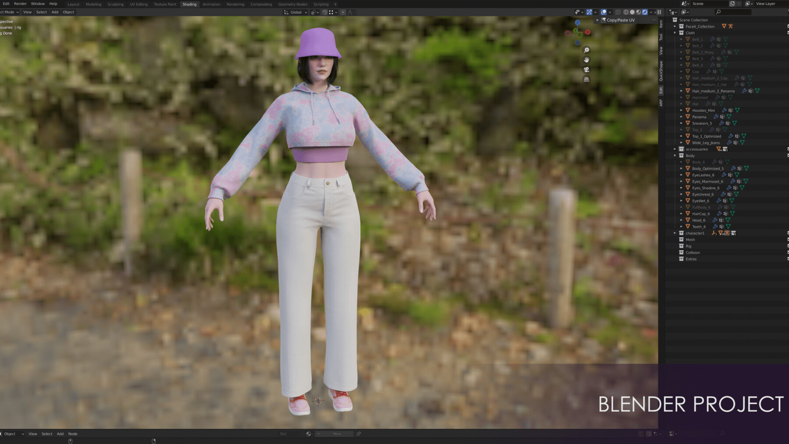This screenshot has height=444, width=789.
Task: Click the pan view hand icon
Action: (x=586, y=60)
